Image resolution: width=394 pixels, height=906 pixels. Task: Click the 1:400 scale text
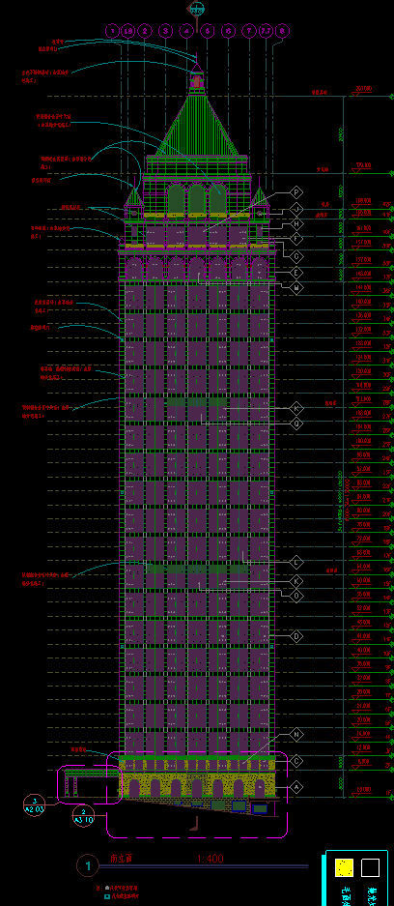click(x=210, y=860)
